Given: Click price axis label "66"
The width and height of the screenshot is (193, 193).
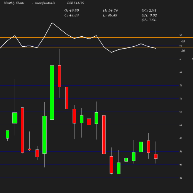Looking at the screenshot, I should point(181,112).
